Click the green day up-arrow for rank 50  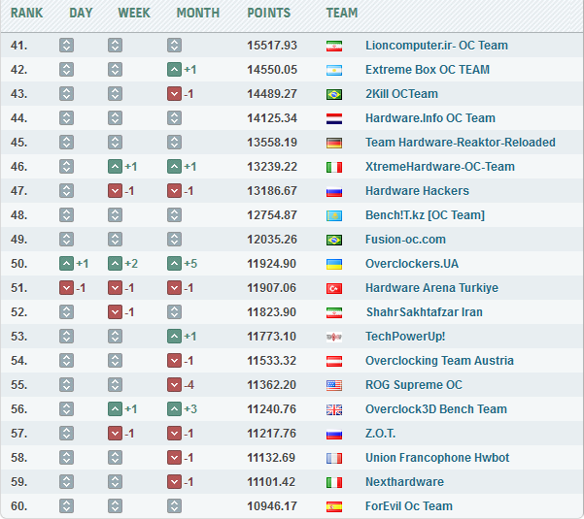tap(66, 264)
